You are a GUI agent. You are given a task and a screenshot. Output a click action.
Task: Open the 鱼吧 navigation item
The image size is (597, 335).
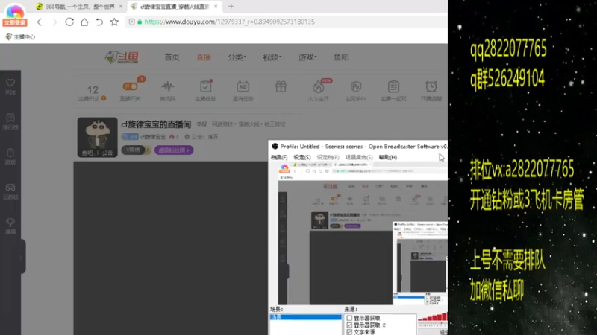pyautogui.click(x=341, y=57)
